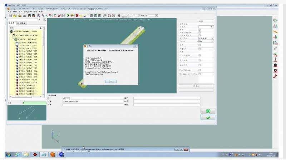Screen dimensions: 286x160
Task: Select the top tree row starting M201-110
Action: [x=25, y=31]
